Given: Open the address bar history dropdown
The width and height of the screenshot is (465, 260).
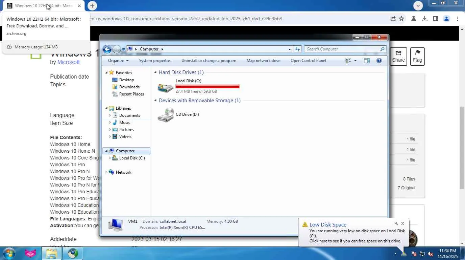Looking at the screenshot, I should point(290,49).
